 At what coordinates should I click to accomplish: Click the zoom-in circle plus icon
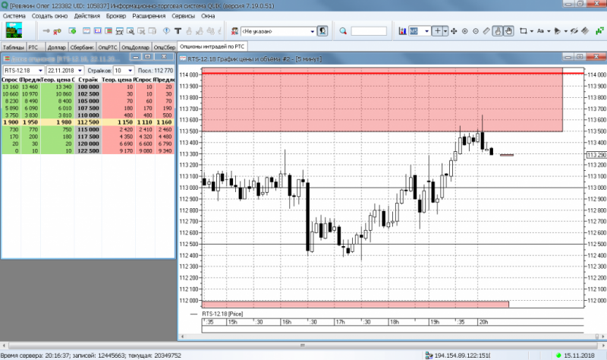pyautogui.click(x=465, y=31)
